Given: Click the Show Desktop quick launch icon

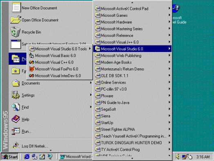Looking at the screenshot, I should (42, 156).
